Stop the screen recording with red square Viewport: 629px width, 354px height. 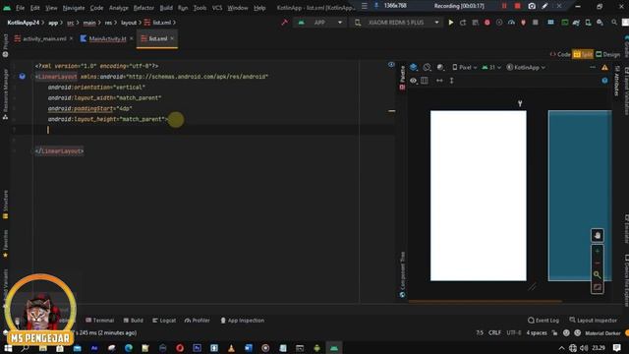coord(518,6)
